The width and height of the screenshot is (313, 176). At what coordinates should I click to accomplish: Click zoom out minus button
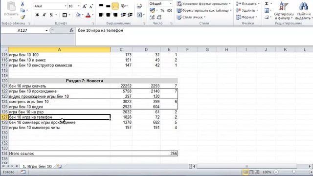276,172
